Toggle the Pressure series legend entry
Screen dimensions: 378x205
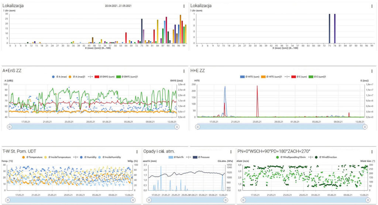pos(201,157)
